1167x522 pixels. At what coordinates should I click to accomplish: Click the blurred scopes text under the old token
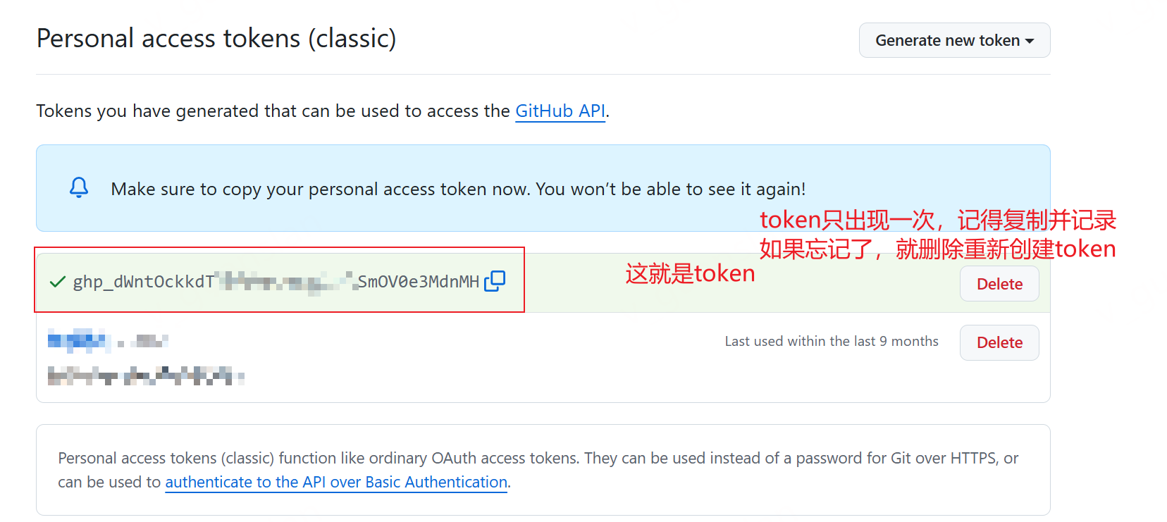pos(144,375)
